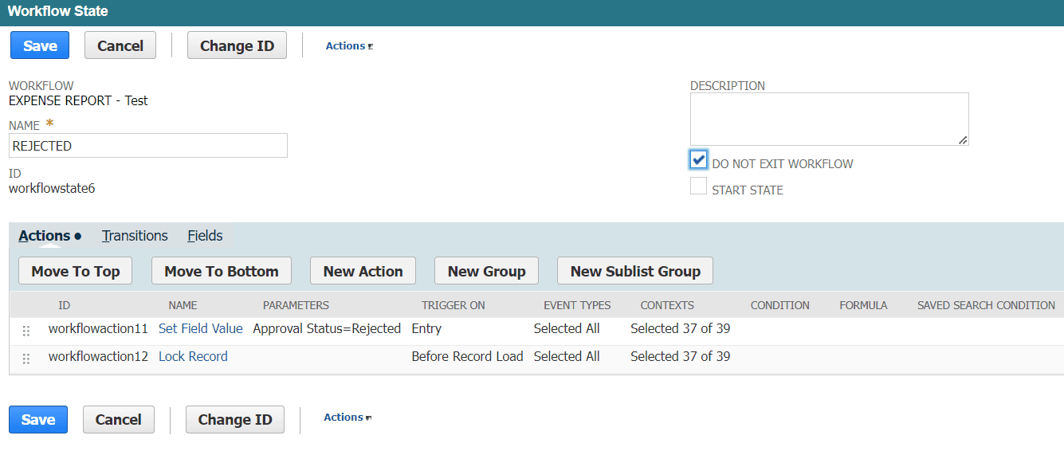Click into the NAME field containing REJECTED

pyautogui.click(x=148, y=146)
